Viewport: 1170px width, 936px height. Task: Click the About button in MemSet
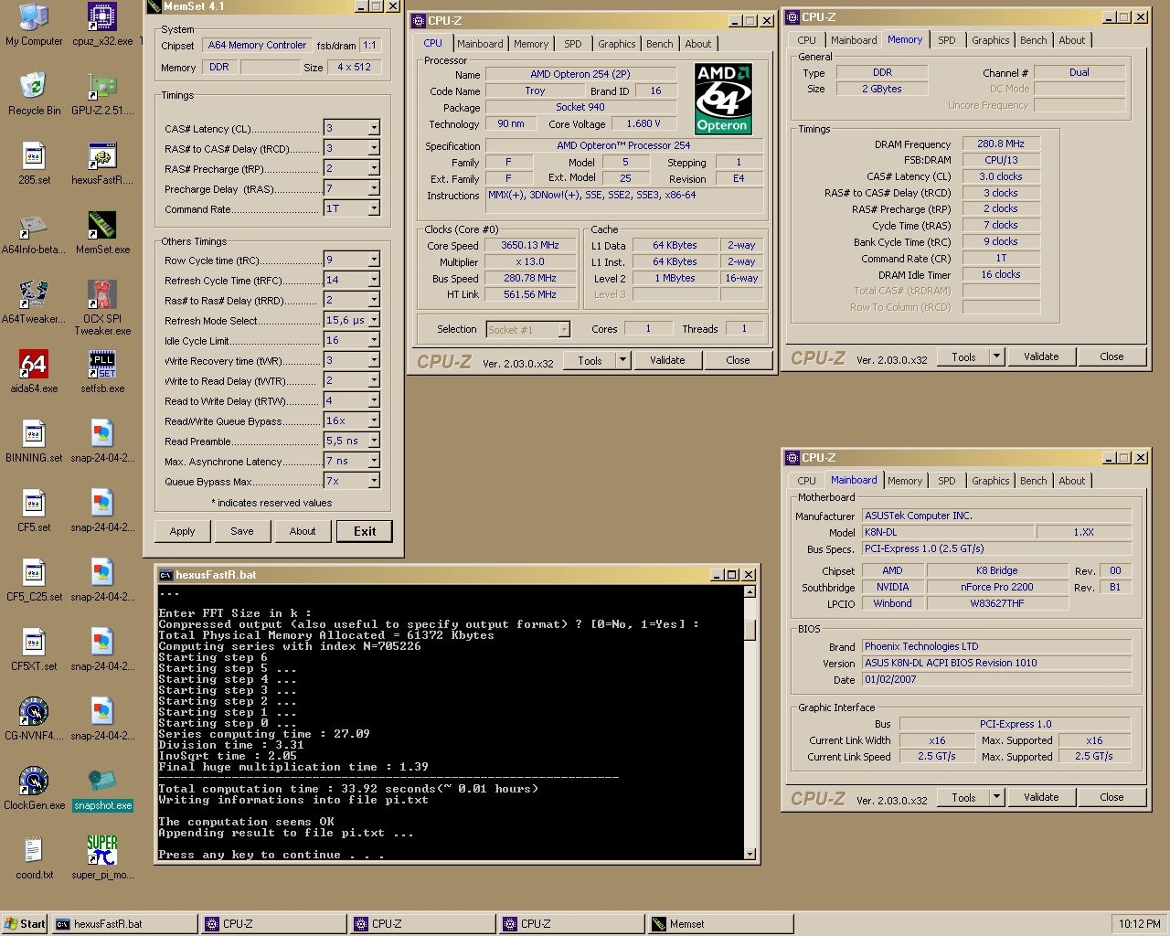pyautogui.click(x=303, y=531)
